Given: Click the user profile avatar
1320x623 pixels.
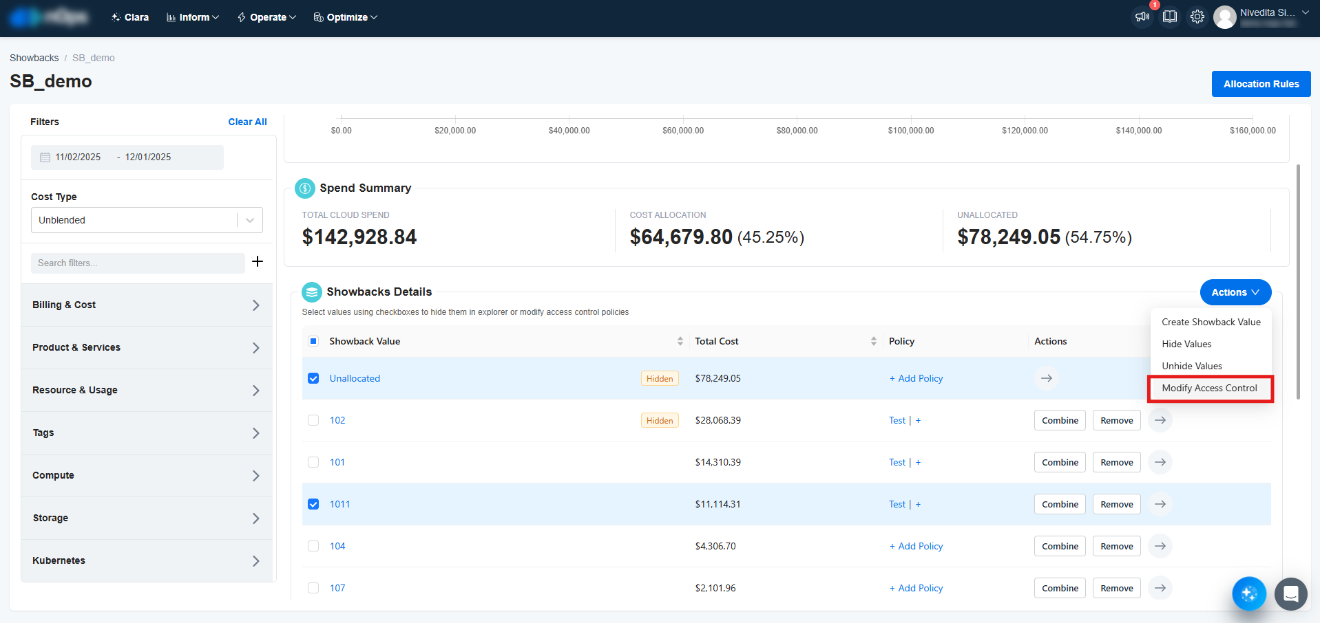Looking at the screenshot, I should pos(1224,17).
